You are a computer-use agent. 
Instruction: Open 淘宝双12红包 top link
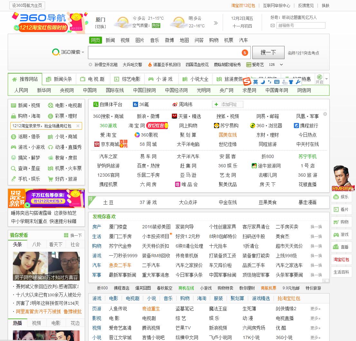coord(243,5)
